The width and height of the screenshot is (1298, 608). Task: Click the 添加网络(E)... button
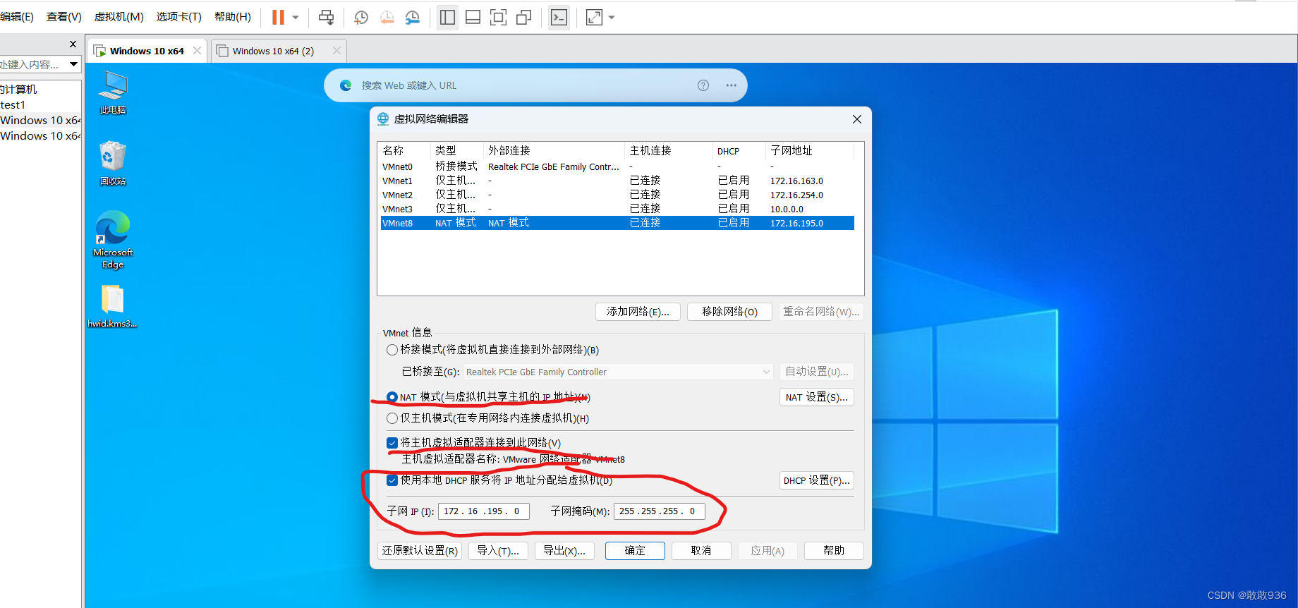click(x=638, y=312)
